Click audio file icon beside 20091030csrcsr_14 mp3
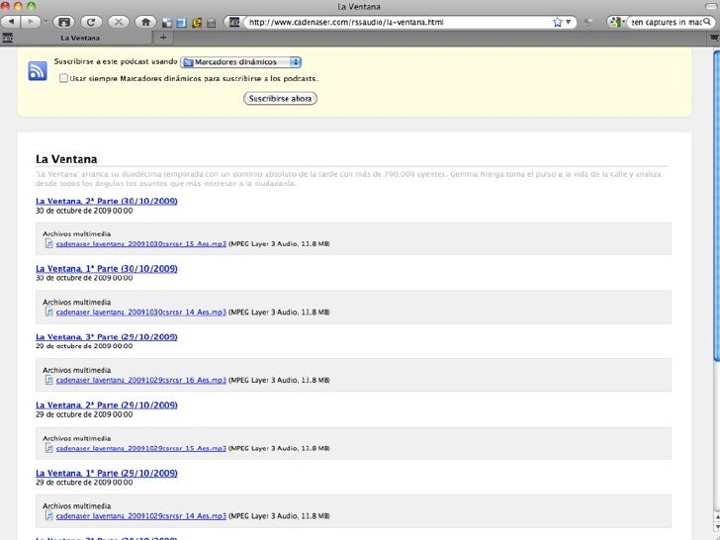This screenshot has width=720, height=540. pyautogui.click(x=49, y=312)
